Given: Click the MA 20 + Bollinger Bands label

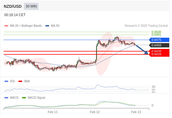Looking at the screenshot, I should (x=26, y=26).
